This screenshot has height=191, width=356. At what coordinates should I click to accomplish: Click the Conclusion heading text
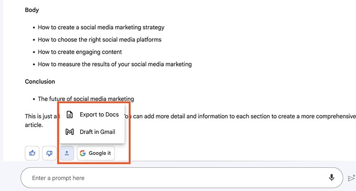(x=40, y=82)
